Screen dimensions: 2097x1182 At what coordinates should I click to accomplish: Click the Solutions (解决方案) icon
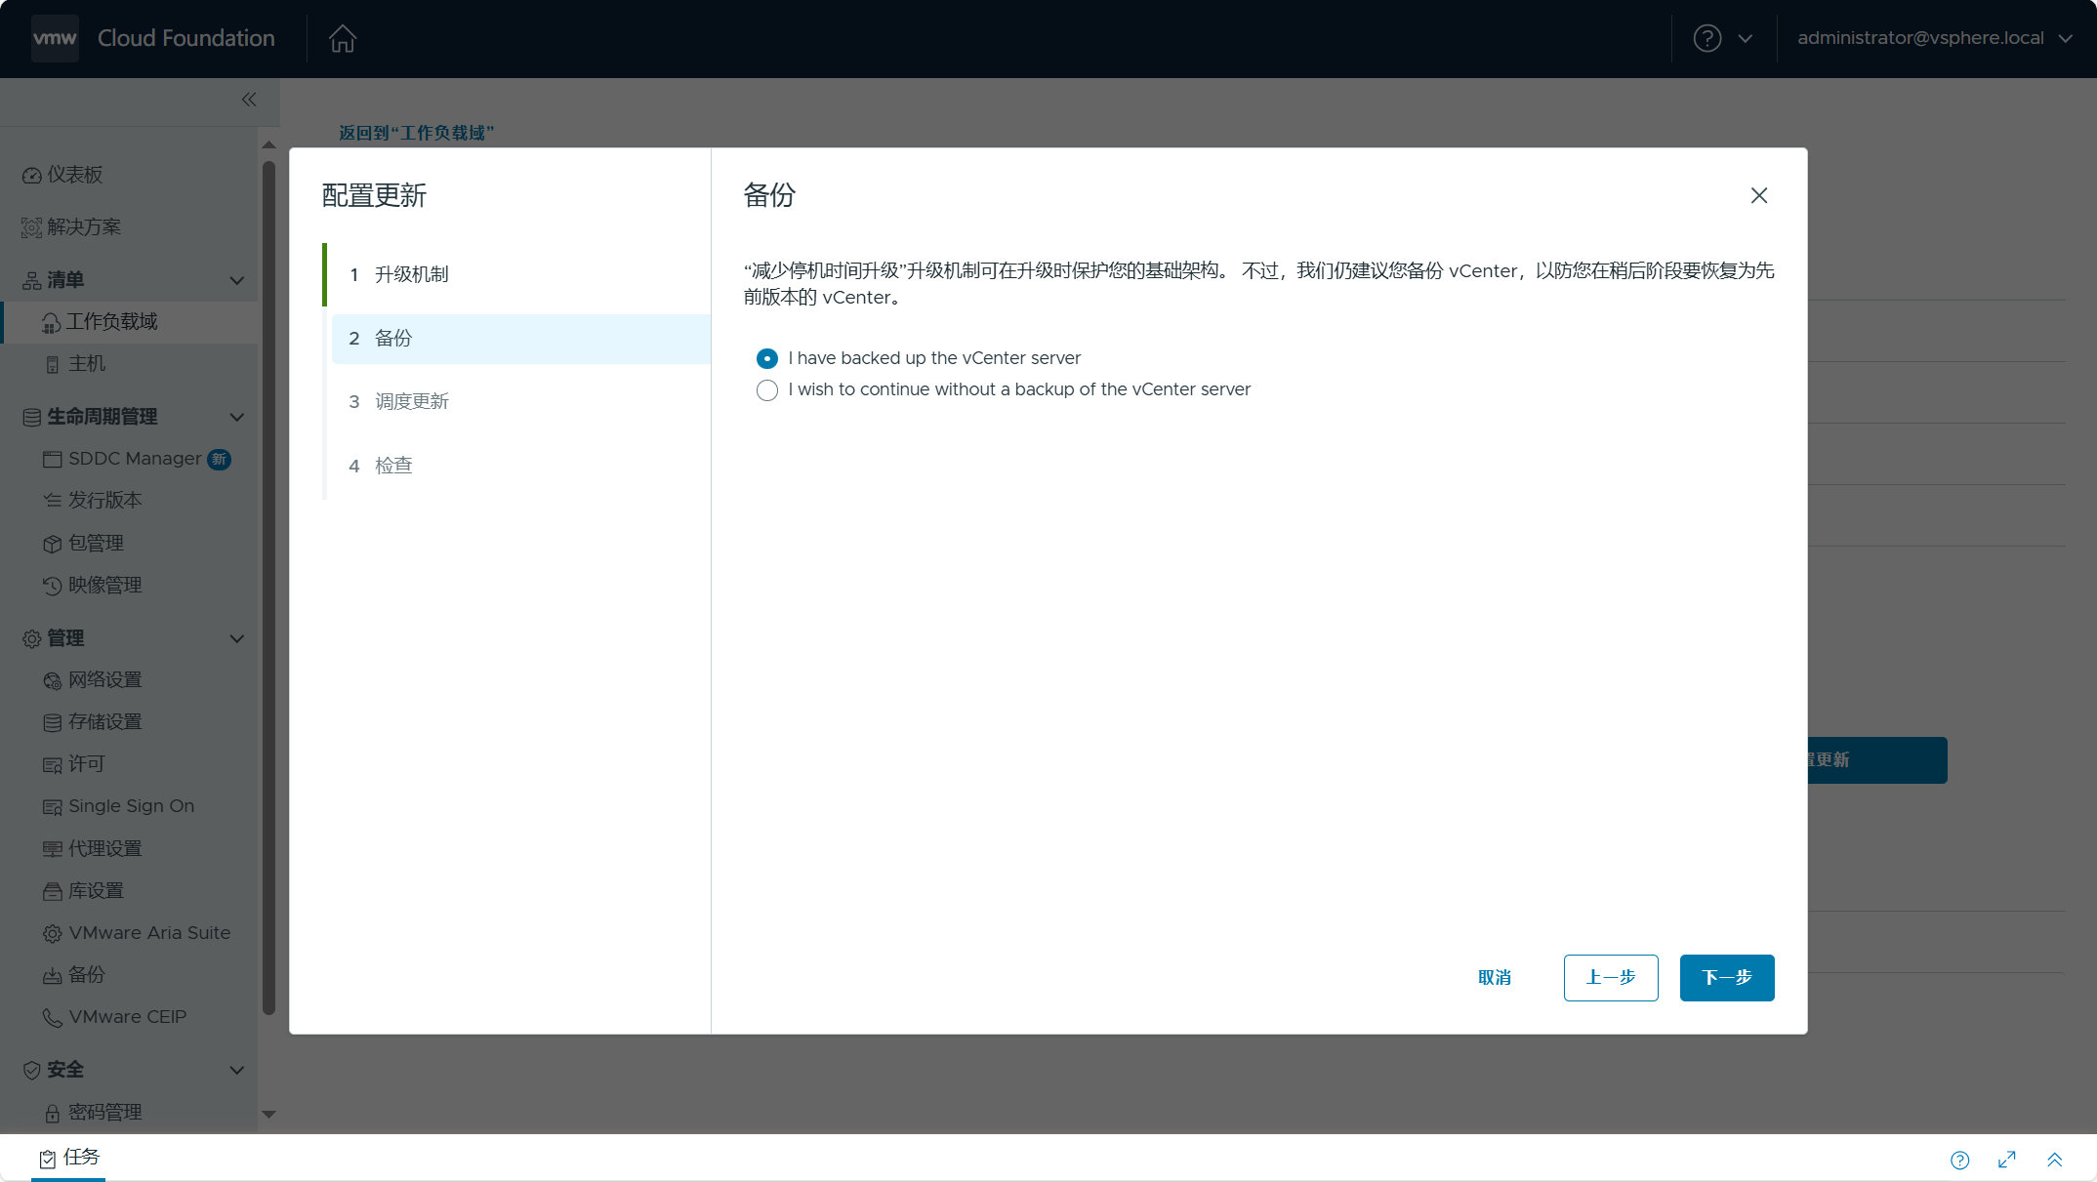(31, 227)
